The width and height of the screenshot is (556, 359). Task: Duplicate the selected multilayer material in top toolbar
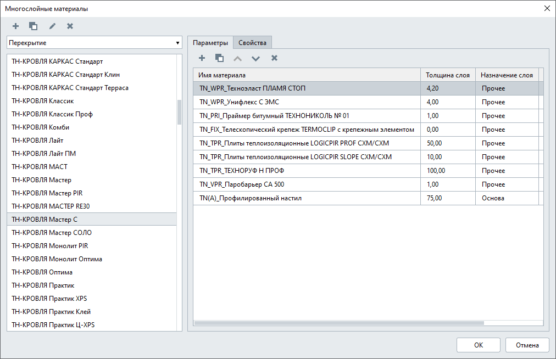pyautogui.click(x=34, y=26)
